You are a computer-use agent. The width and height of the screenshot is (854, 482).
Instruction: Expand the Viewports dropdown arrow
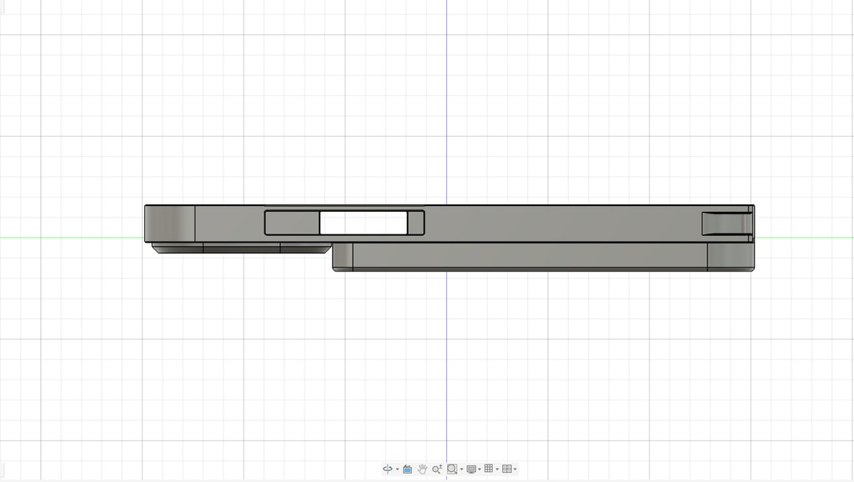[x=514, y=469]
